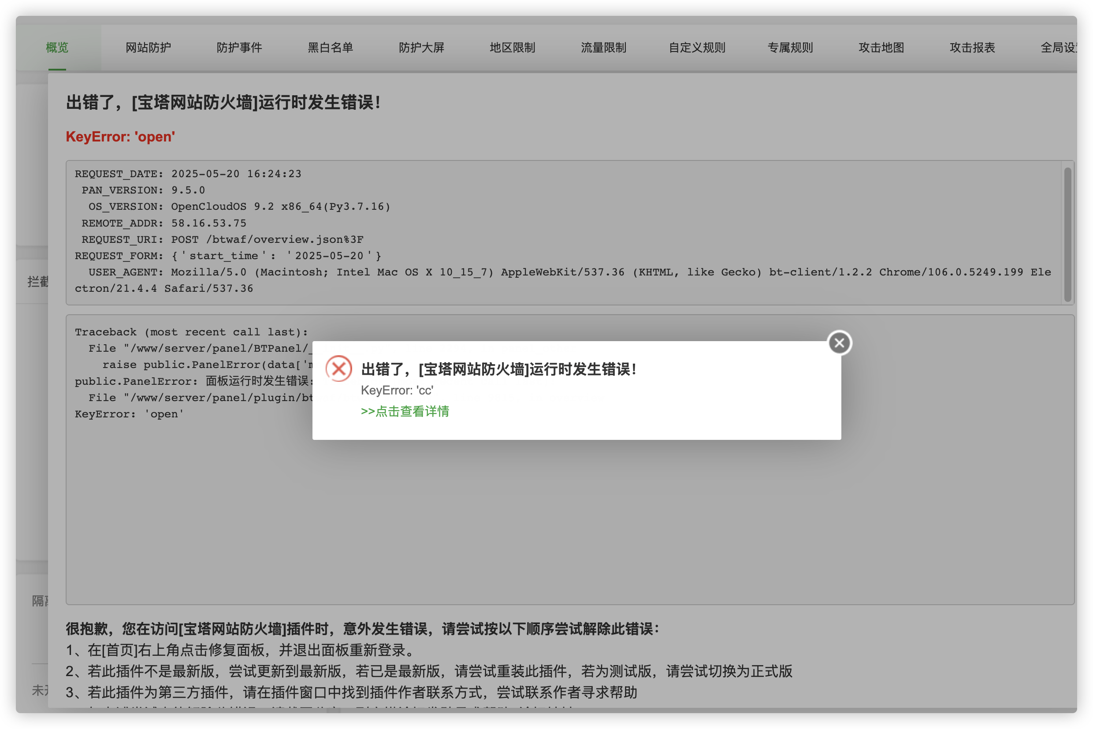
Task: Click step 1 修复面板 instruction
Action: point(240,650)
